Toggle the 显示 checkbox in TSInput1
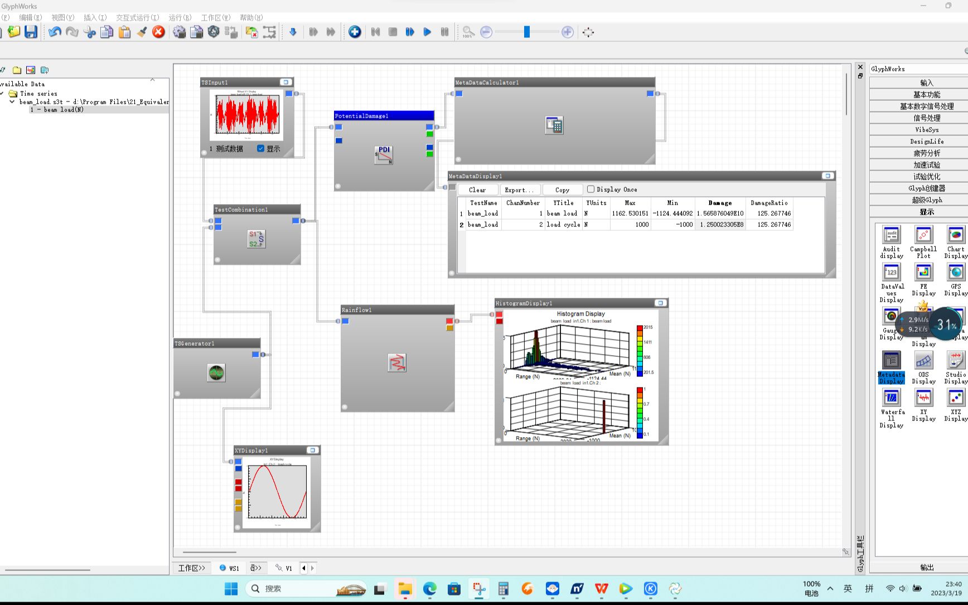968x605 pixels. pos(260,148)
